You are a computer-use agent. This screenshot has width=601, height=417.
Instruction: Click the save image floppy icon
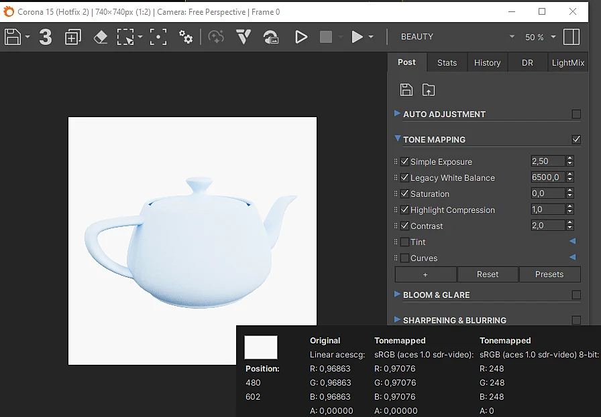13,37
